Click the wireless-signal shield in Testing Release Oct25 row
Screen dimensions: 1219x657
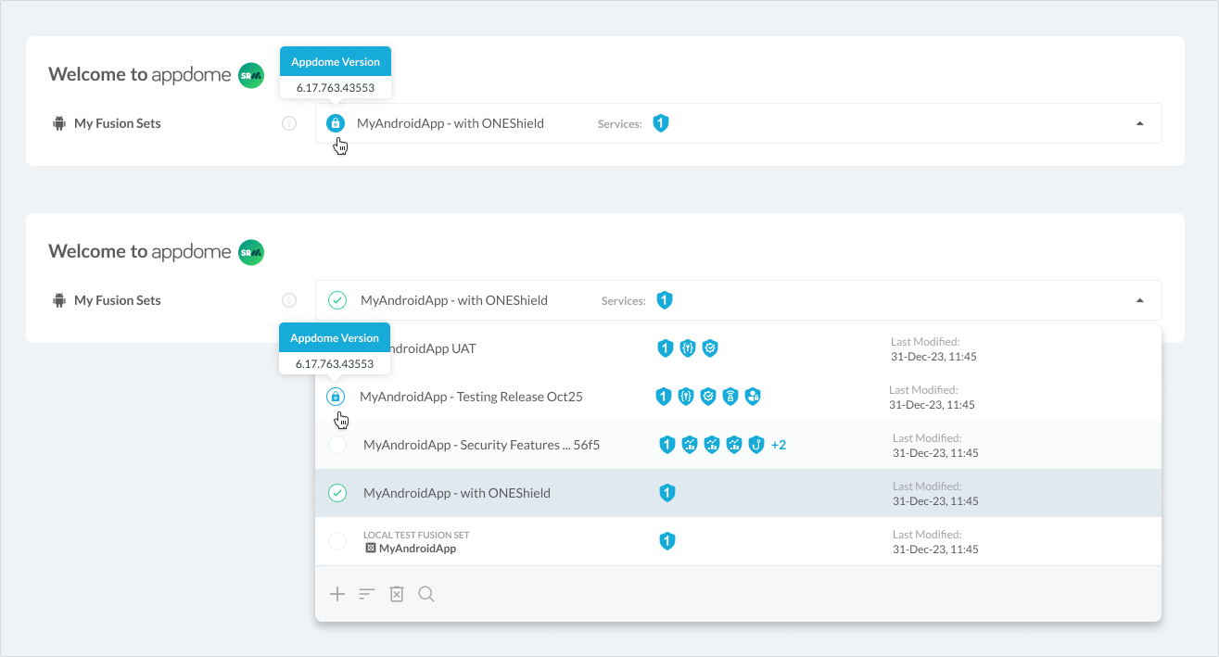(730, 397)
